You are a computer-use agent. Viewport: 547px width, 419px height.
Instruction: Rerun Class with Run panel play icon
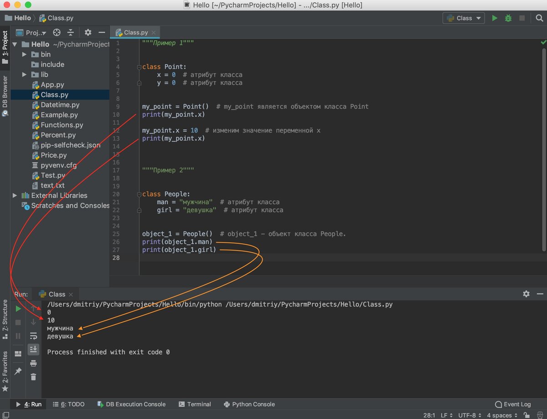tap(18, 308)
